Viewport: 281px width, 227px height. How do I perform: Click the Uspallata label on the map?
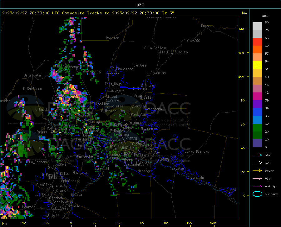tap(32, 75)
